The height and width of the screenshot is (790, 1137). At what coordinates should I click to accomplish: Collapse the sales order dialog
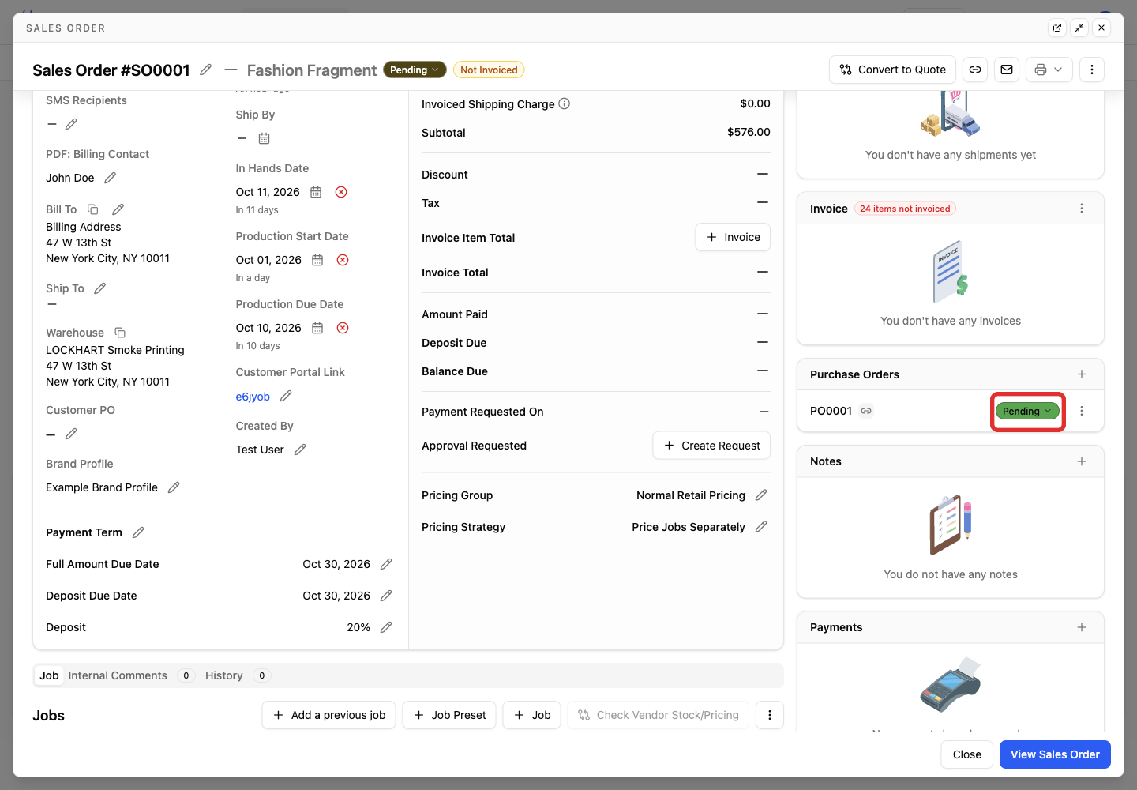point(1079,28)
